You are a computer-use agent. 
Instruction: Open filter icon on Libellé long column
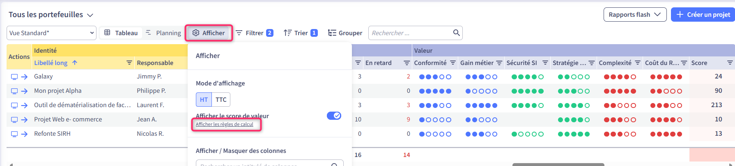[129, 63]
